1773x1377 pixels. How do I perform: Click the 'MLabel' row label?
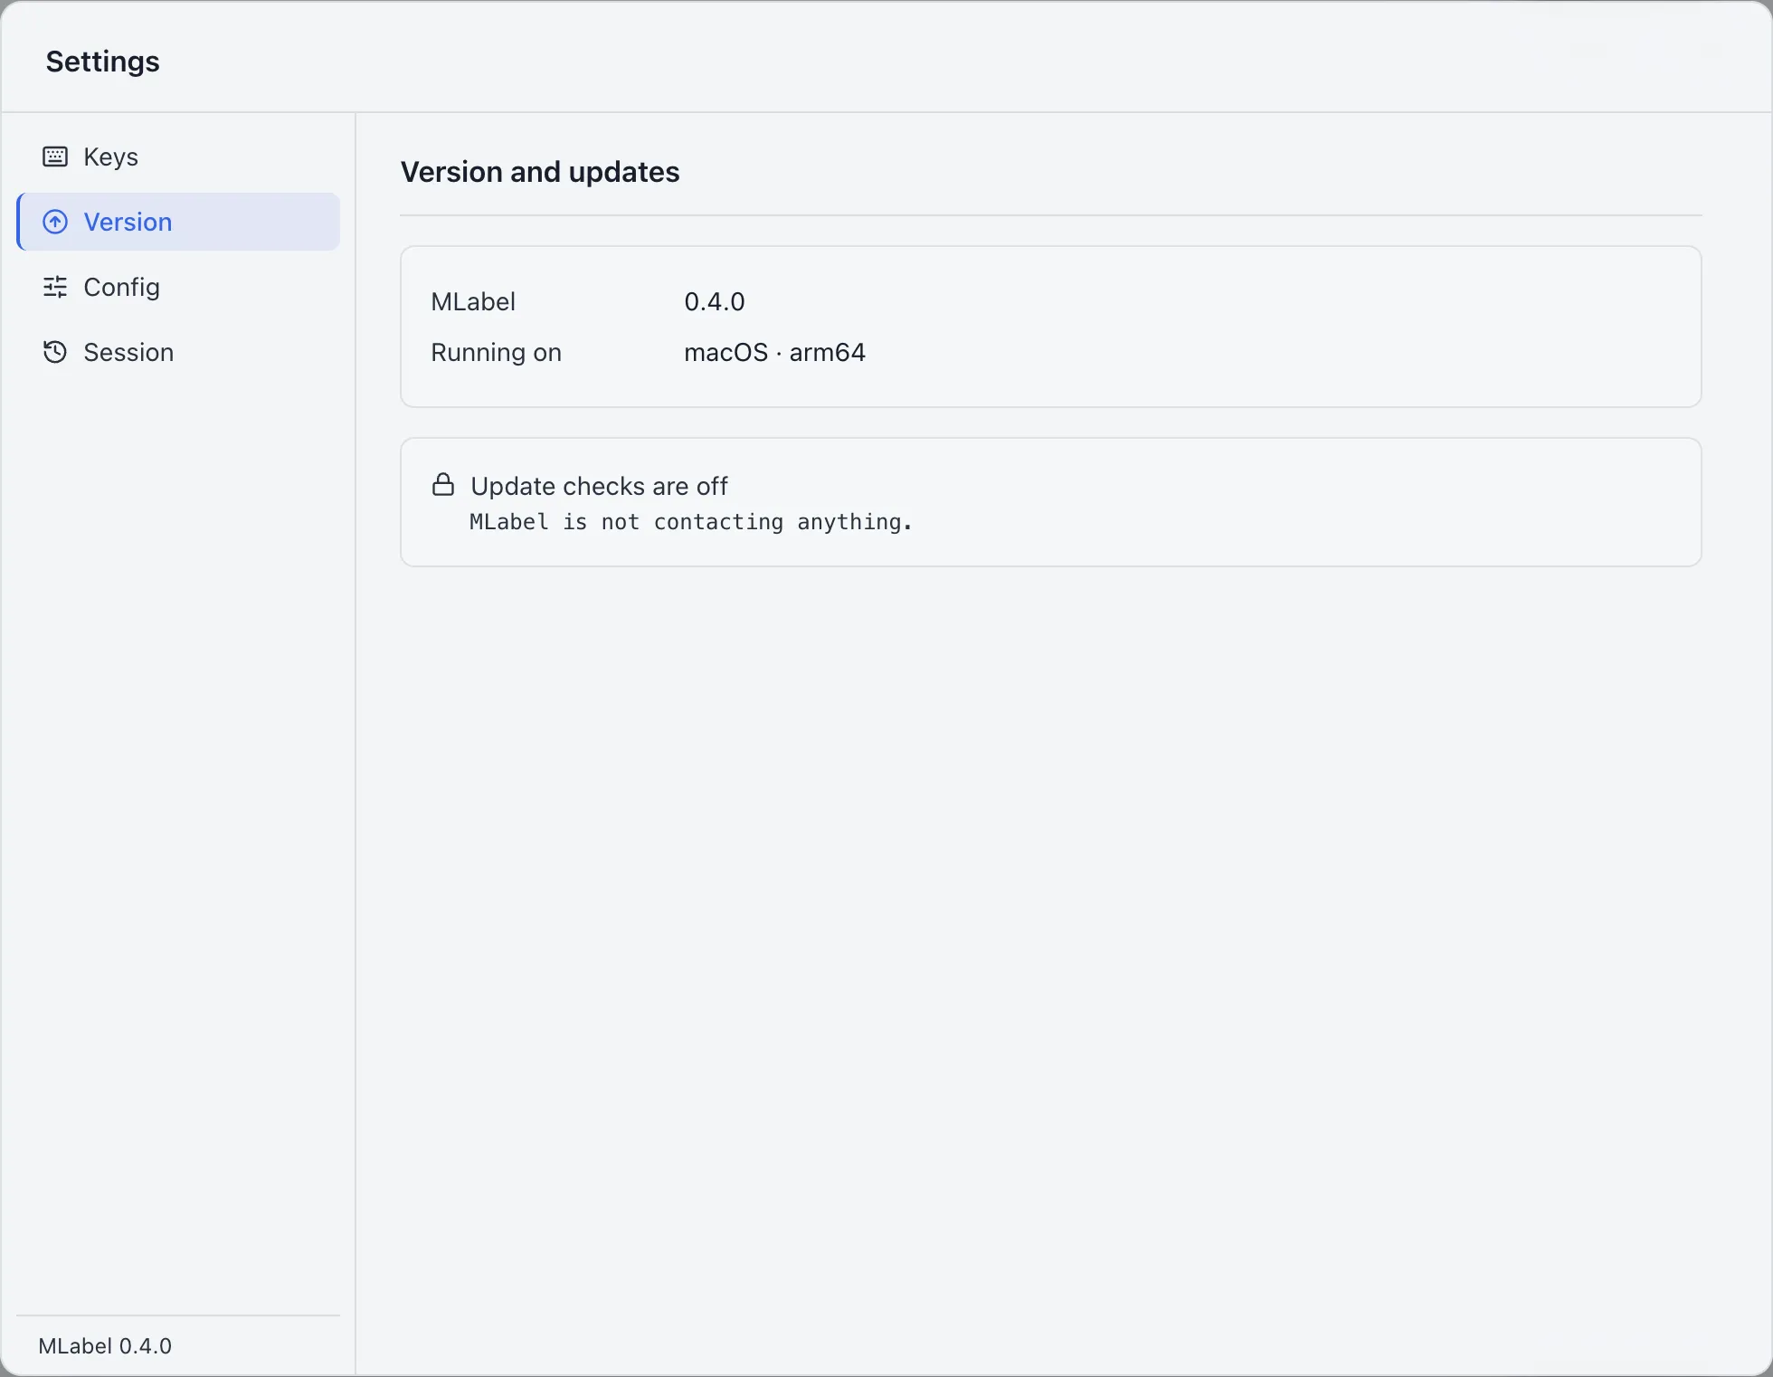coord(473,301)
